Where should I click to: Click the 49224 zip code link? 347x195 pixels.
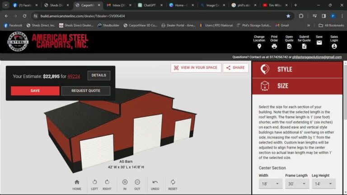[74, 76]
